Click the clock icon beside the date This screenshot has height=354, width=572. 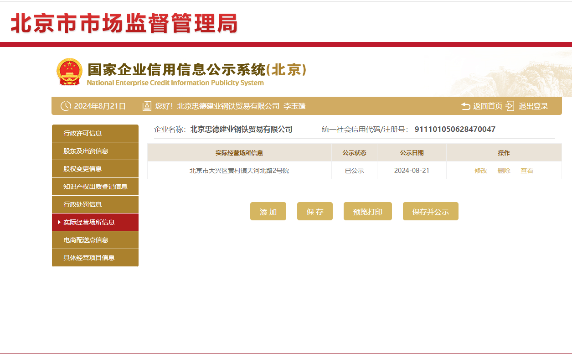(66, 106)
